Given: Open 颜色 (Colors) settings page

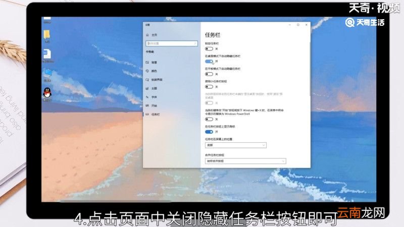Looking at the screenshot, I should coord(151,71).
